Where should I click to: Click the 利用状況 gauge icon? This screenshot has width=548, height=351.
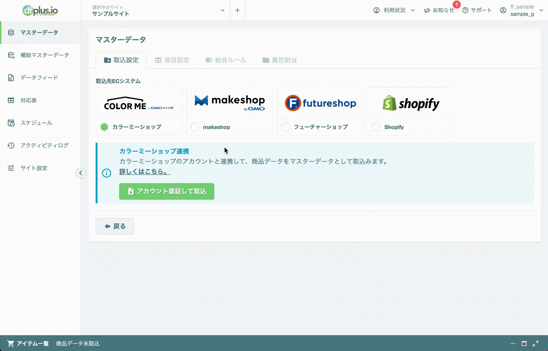click(376, 10)
